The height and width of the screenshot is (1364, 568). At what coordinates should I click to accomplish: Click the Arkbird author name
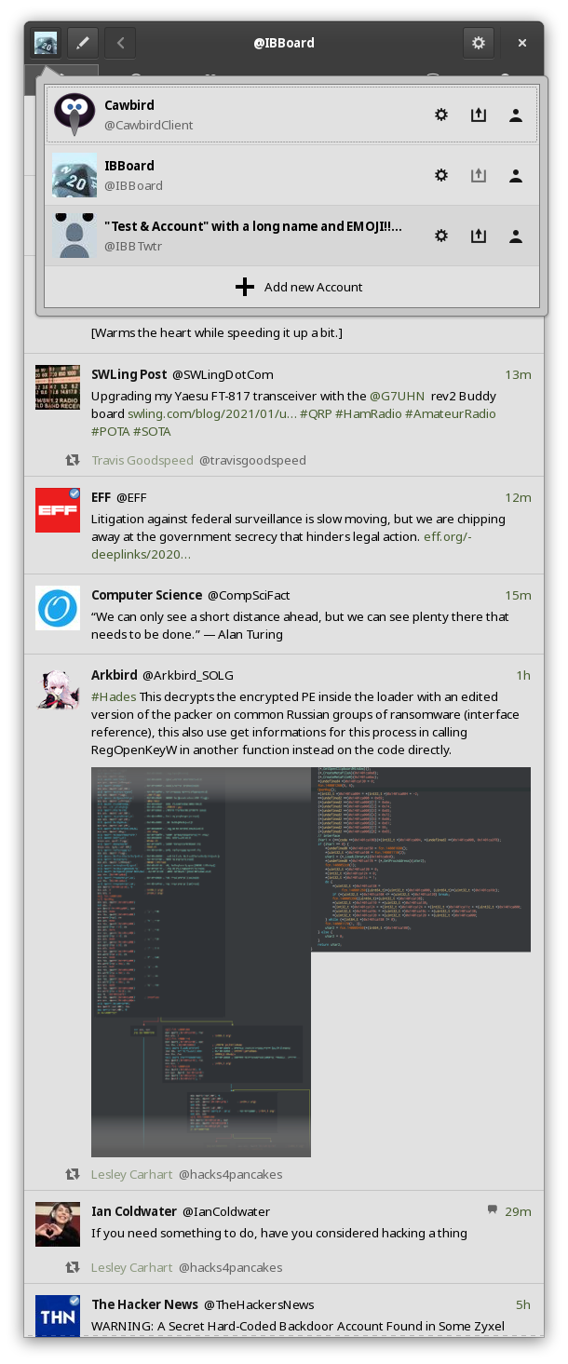coord(115,675)
